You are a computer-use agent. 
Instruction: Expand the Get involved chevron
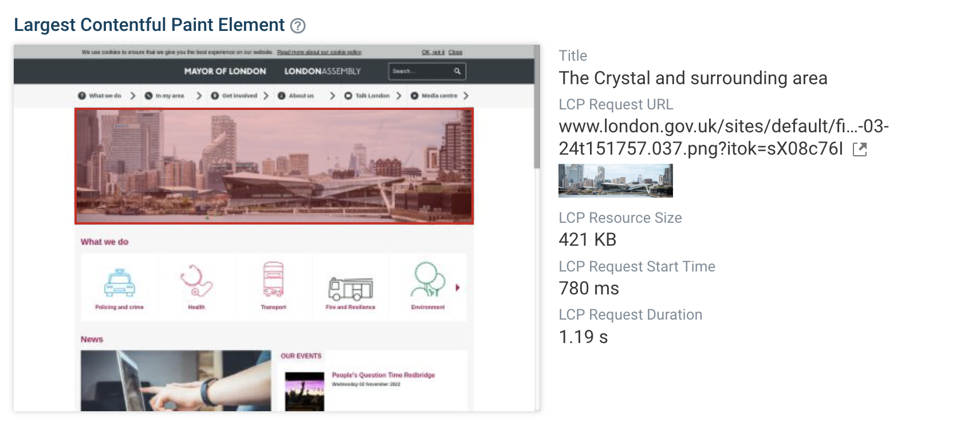click(x=266, y=96)
